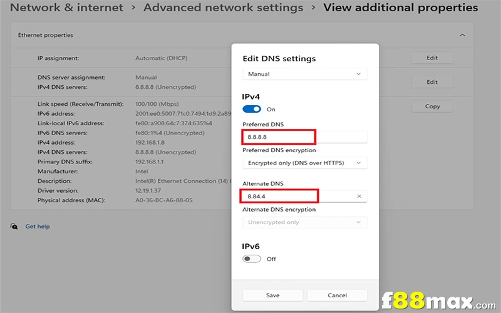Collapse the Ethernet properties section

coord(462,35)
